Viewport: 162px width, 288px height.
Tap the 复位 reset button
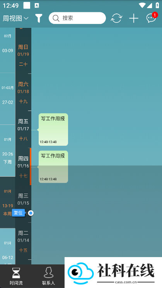18,213
